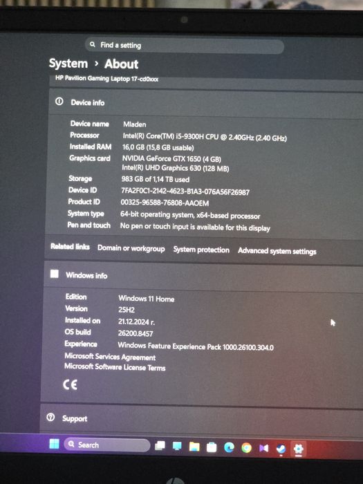363x484 pixels.
Task: Open Advanced system settings link
Action: [x=277, y=251]
